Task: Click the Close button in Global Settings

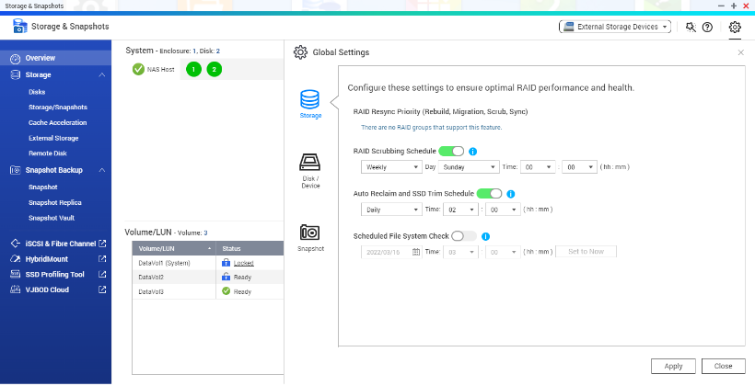Action: pyautogui.click(x=723, y=366)
